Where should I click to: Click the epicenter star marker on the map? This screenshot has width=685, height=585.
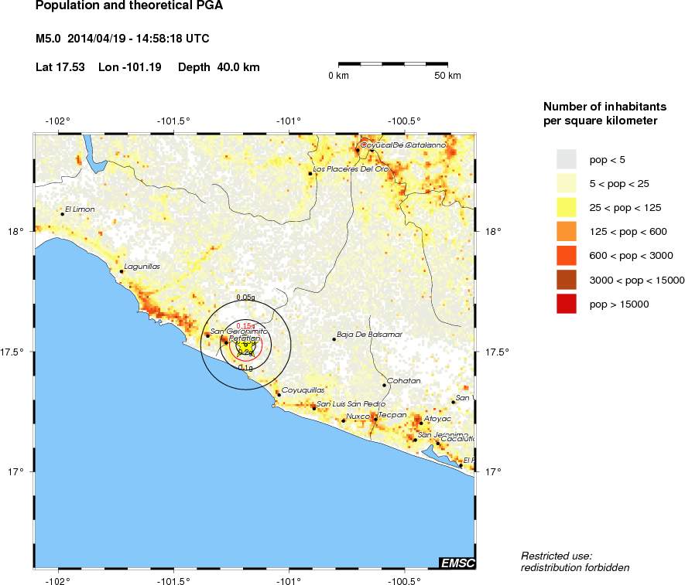coord(245,345)
